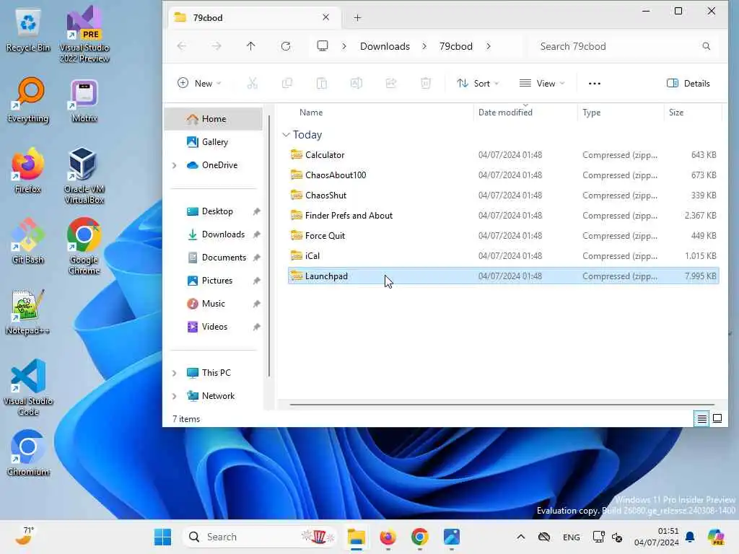Select Google Chrome desktop icon

click(84, 246)
